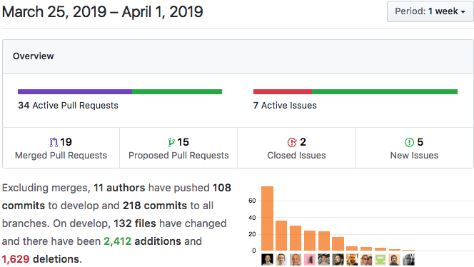The image size is (474, 267).
Task: View 2 Closed Issues
Action: coord(296,148)
